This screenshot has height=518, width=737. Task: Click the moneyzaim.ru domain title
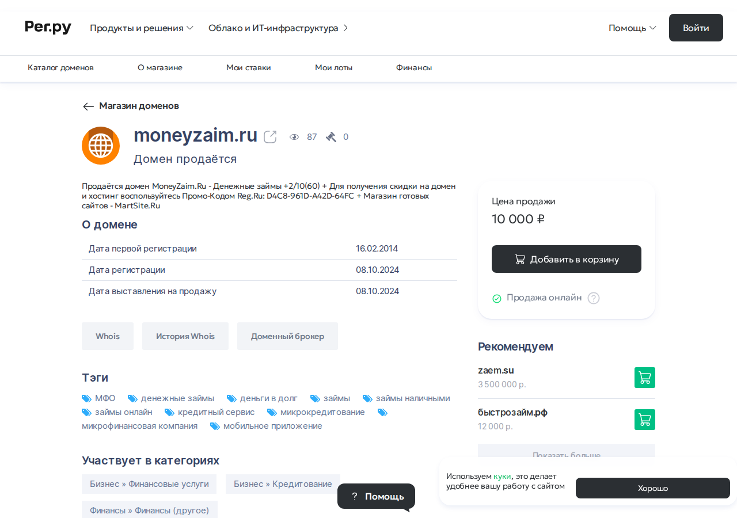tap(195, 135)
